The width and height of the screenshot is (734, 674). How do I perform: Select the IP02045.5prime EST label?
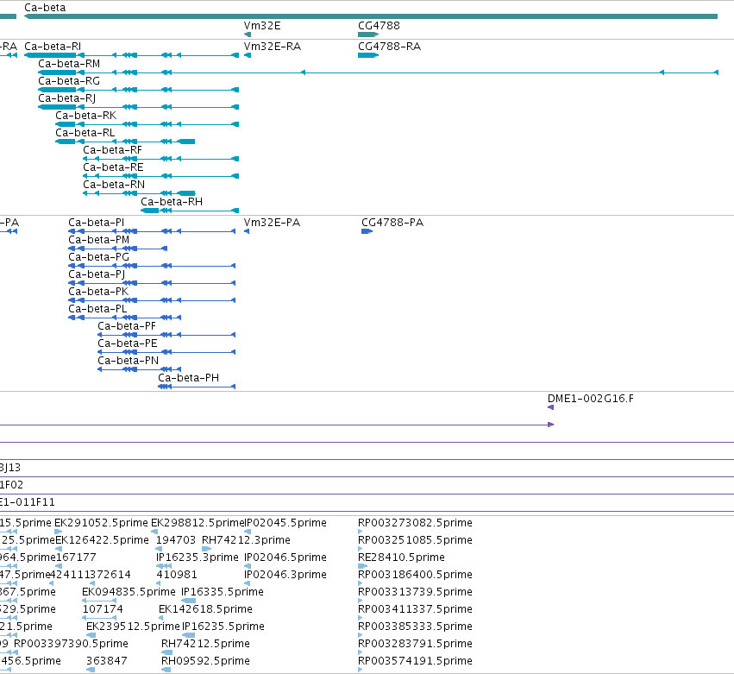285,523
